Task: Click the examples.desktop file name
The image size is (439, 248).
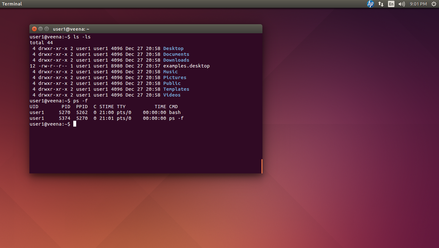Action: pyautogui.click(x=186, y=66)
